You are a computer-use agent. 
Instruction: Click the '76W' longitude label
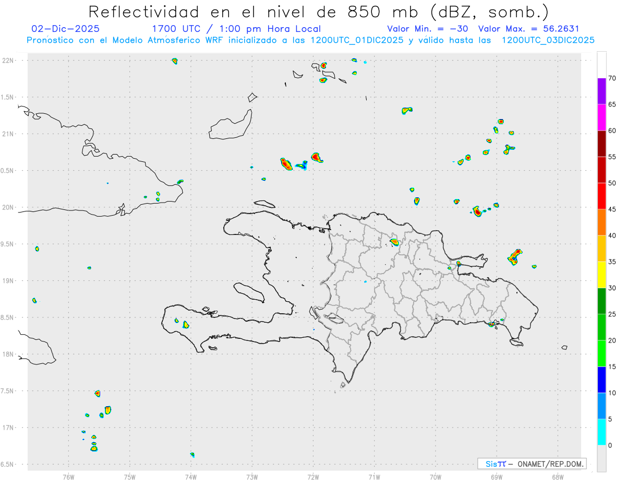click(68, 477)
